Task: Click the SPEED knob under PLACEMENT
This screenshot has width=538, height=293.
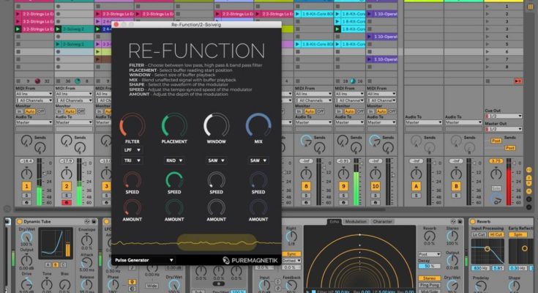Action: pos(174,179)
